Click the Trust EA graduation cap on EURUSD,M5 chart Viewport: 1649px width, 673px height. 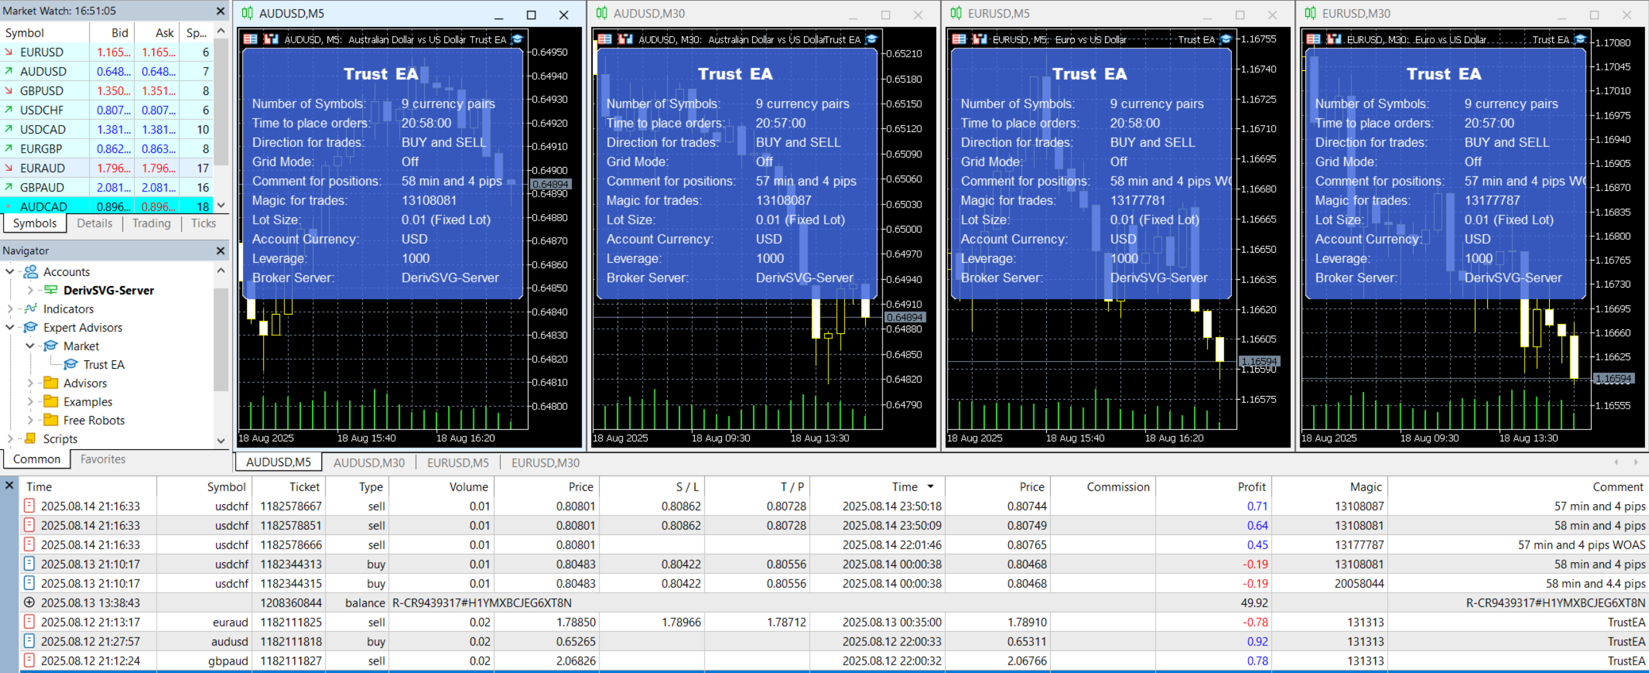point(1225,39)
